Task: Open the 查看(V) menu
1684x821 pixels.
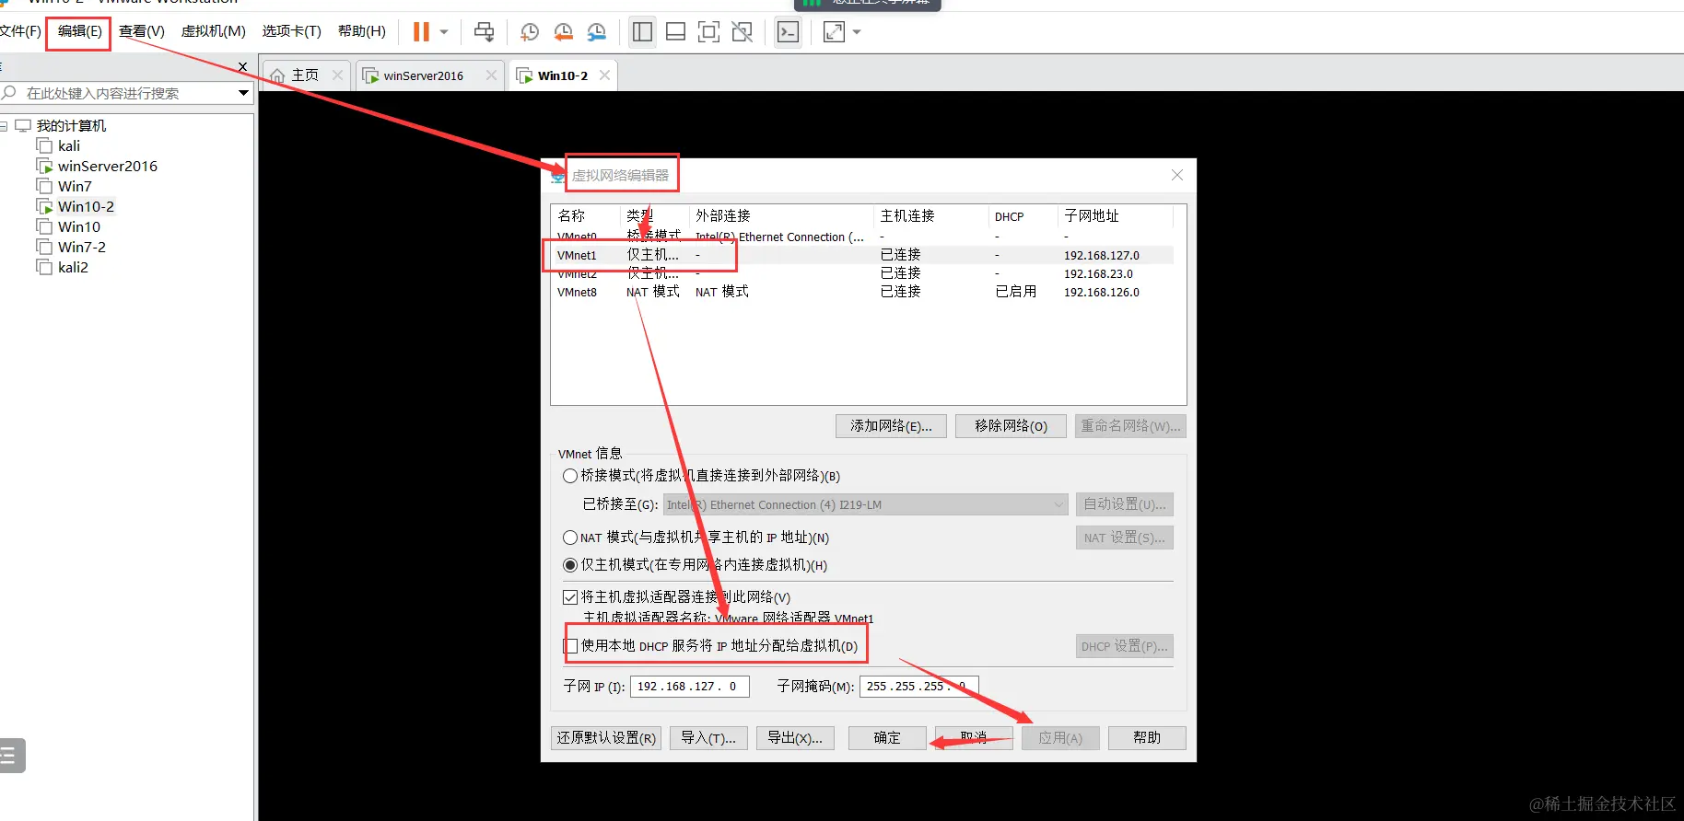Action: 142,31
